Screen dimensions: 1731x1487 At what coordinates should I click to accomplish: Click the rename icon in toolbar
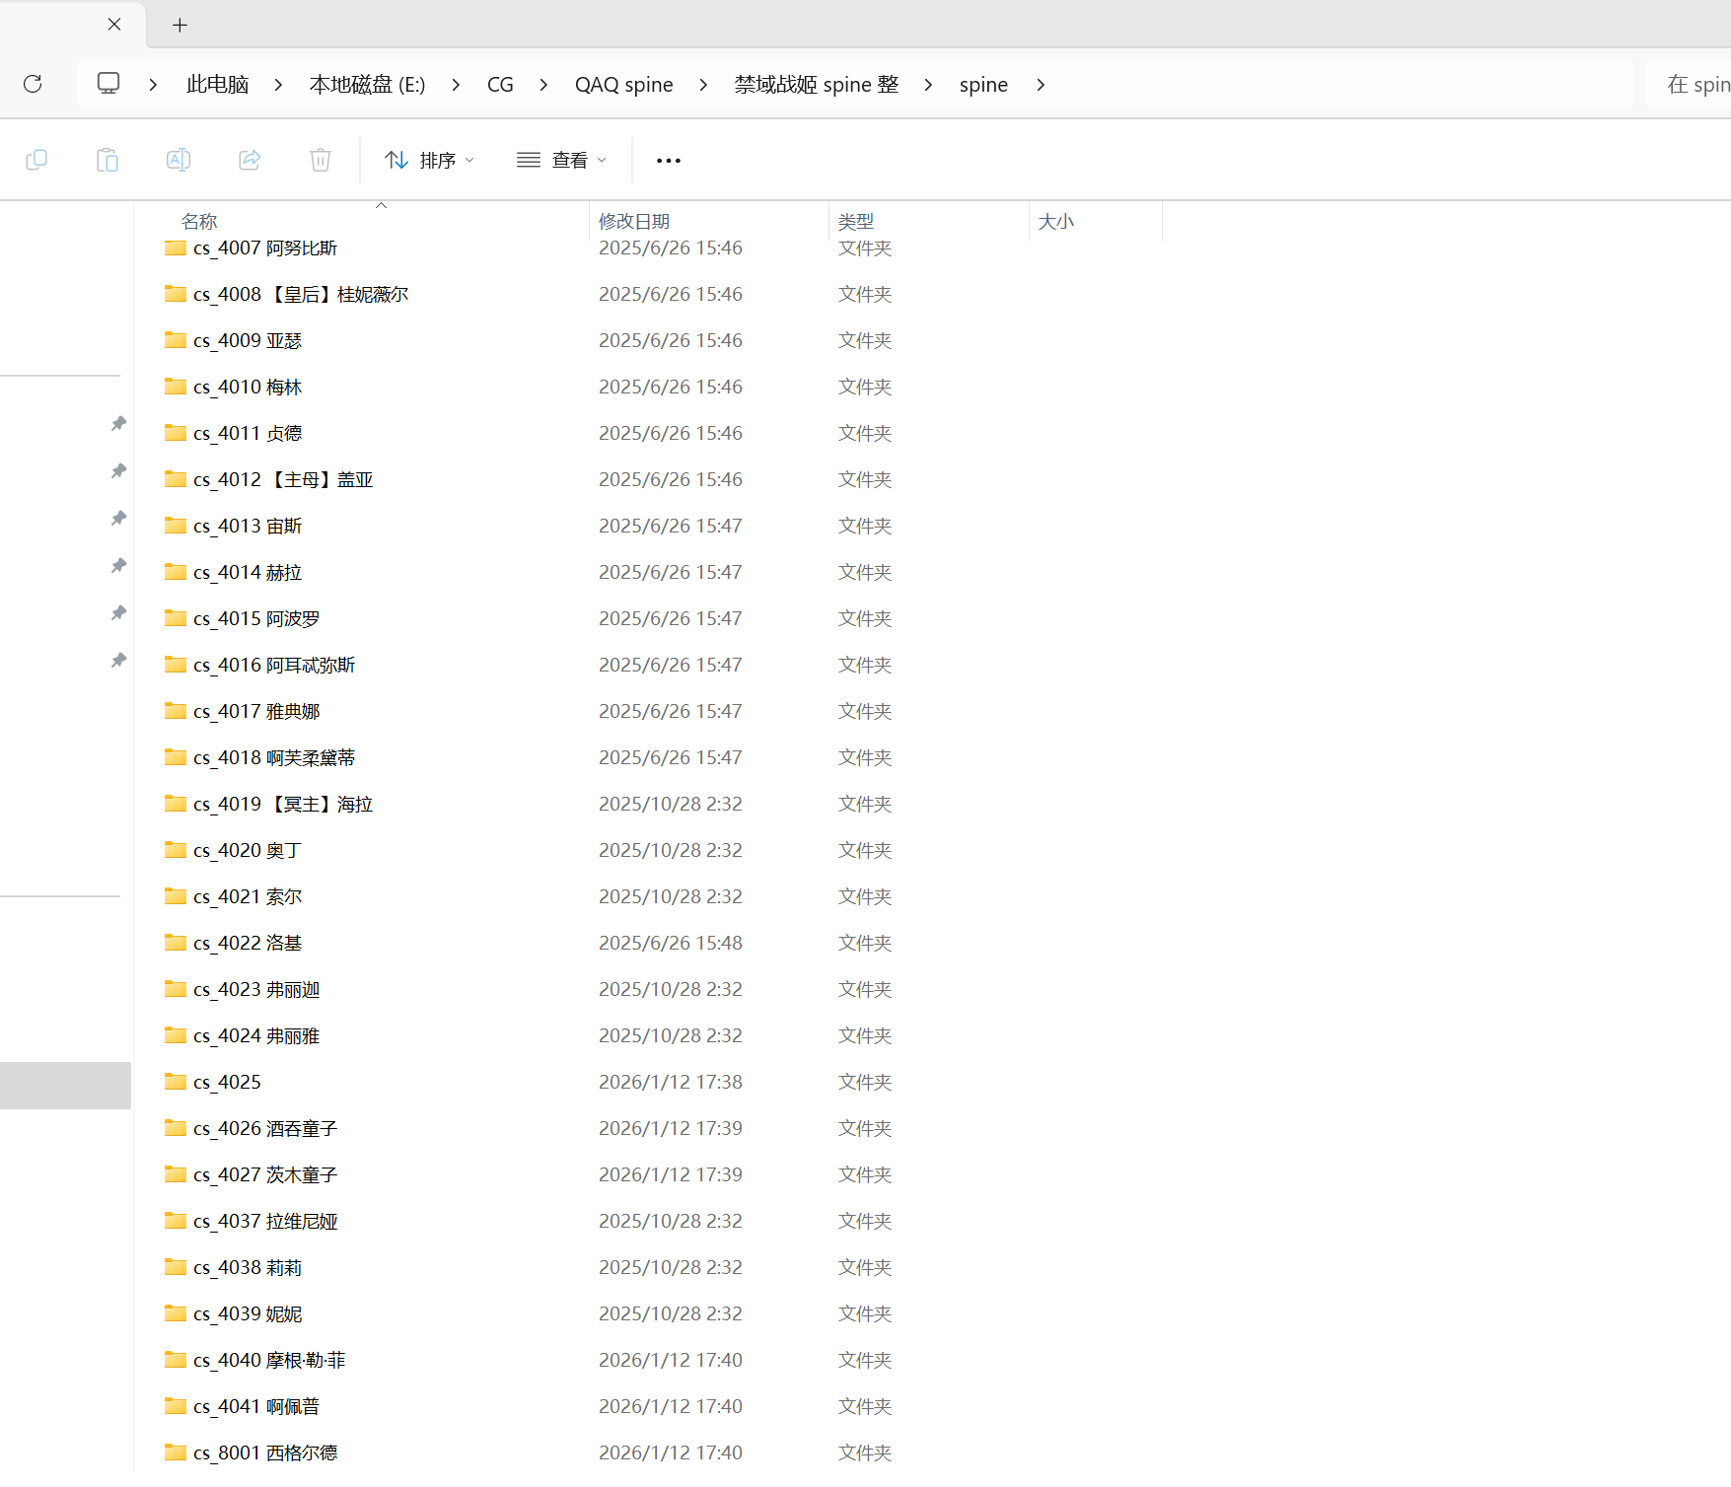coord(179,160)
